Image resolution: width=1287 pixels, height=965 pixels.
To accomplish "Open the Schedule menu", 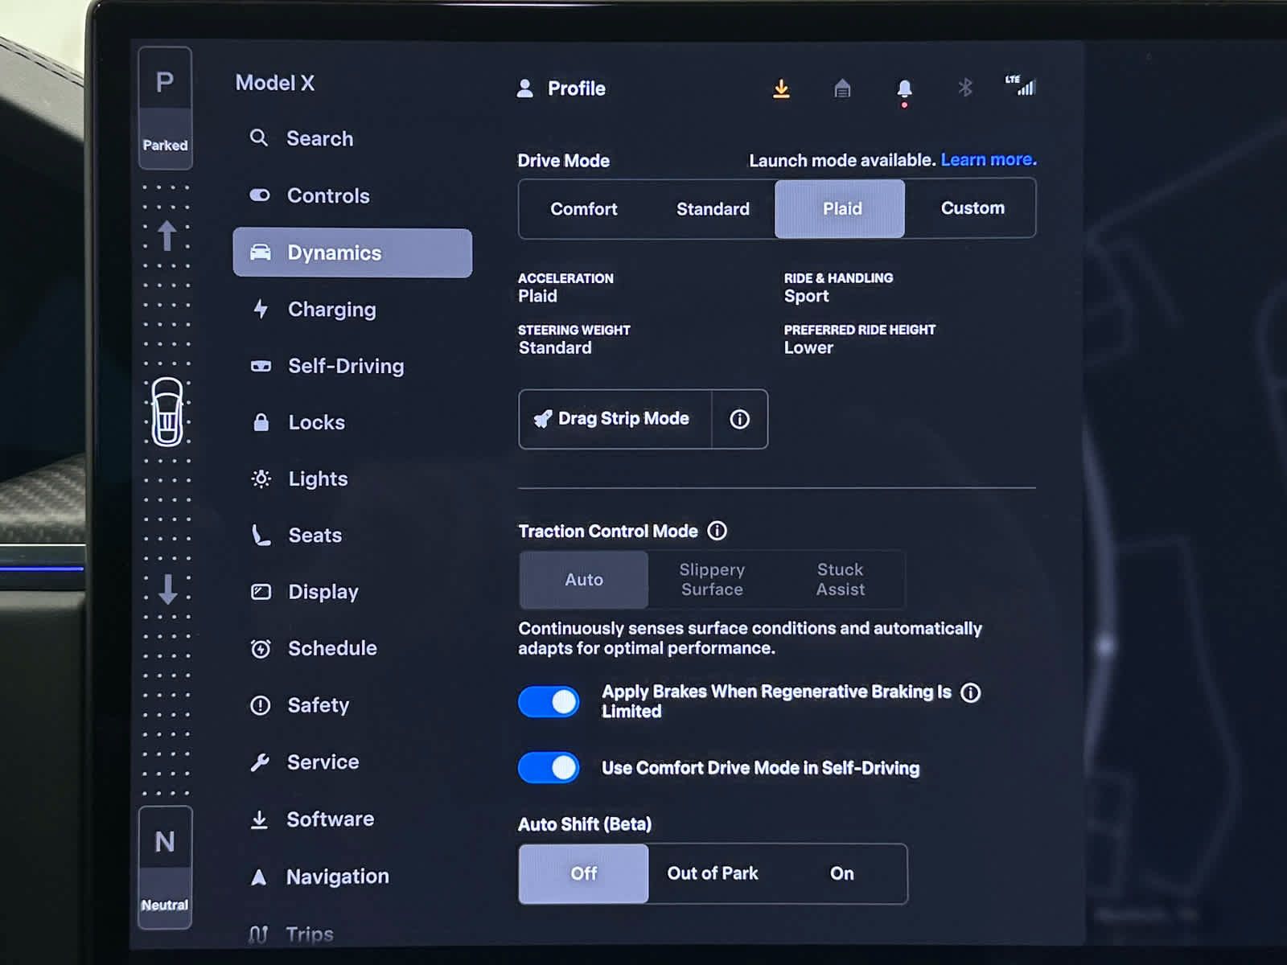I will [352, 649].
